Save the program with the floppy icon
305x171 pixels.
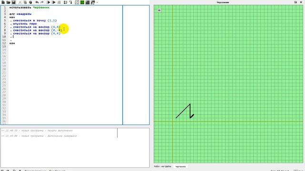[x=13, y=2]
